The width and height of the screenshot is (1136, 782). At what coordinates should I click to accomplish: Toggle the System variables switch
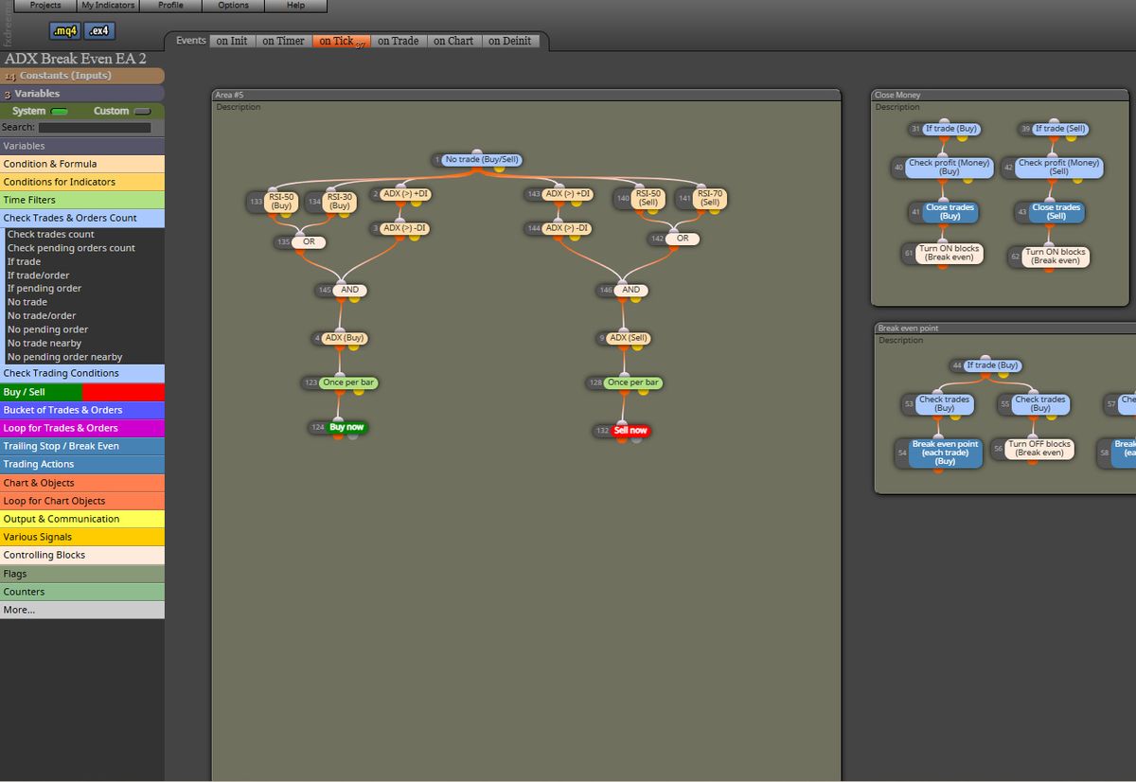point(59,112)
